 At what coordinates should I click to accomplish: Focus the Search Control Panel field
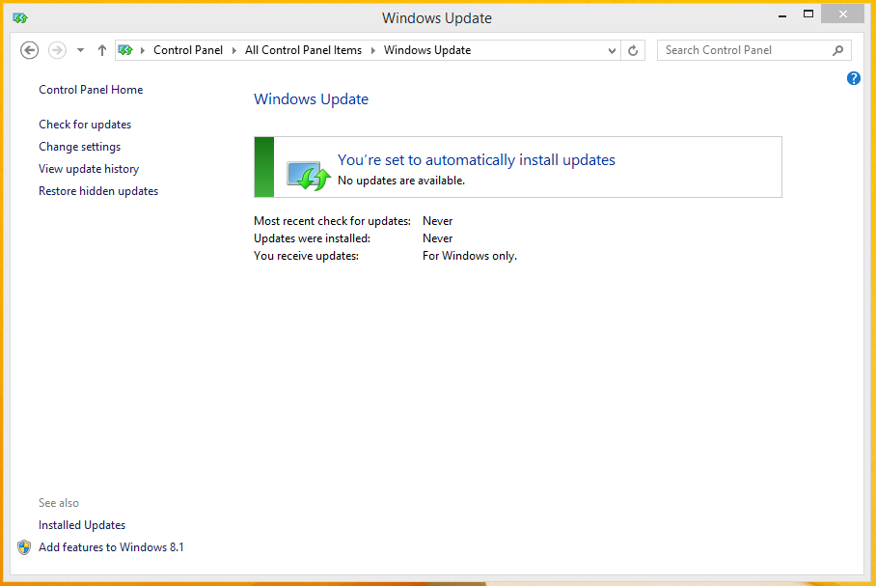point(754,50)
